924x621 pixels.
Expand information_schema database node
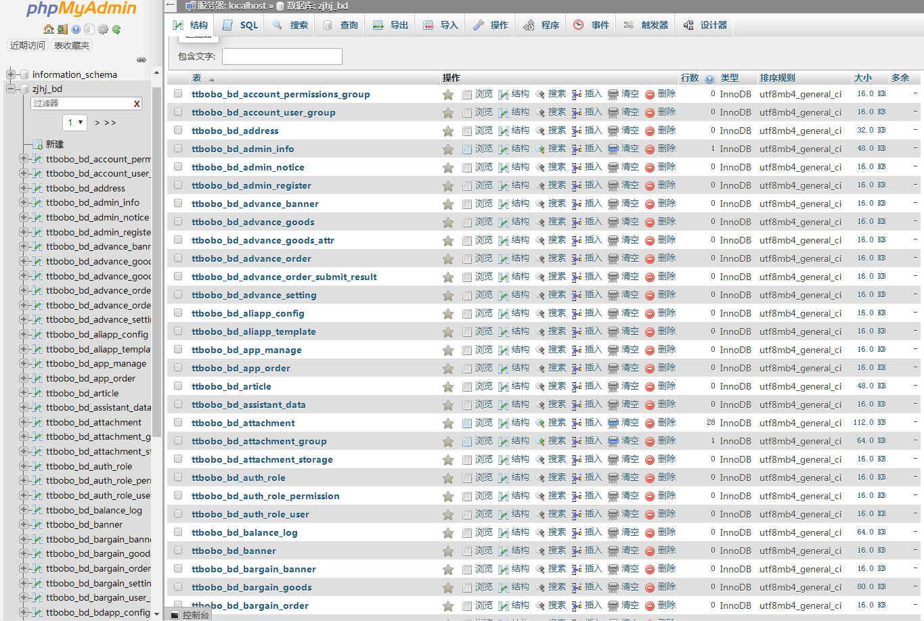(11, 74)
